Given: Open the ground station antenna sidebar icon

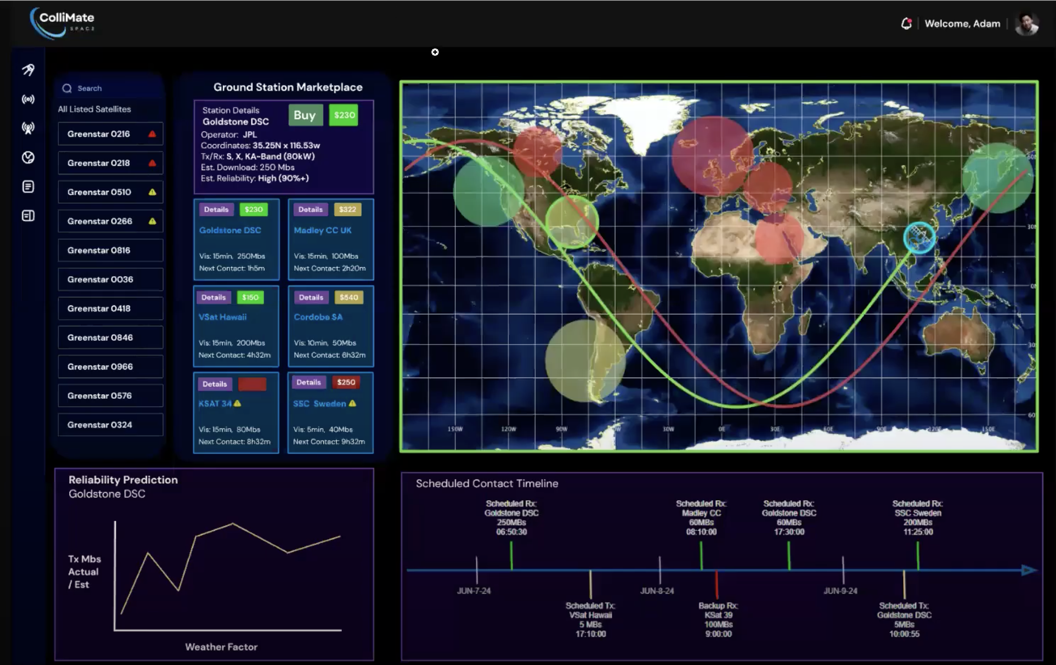Looking at the screenshot, I should 28,128.
